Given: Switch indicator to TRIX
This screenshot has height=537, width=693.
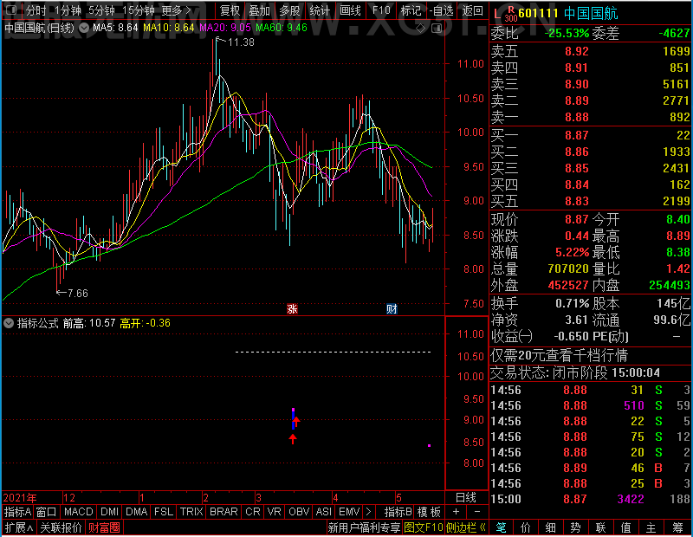Looking at the screenshot, I should tap(191, 512).
